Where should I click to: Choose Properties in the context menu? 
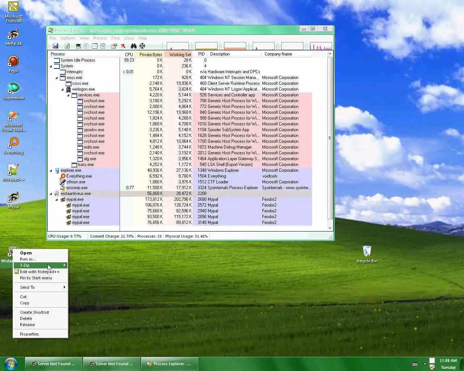[40, 334]
